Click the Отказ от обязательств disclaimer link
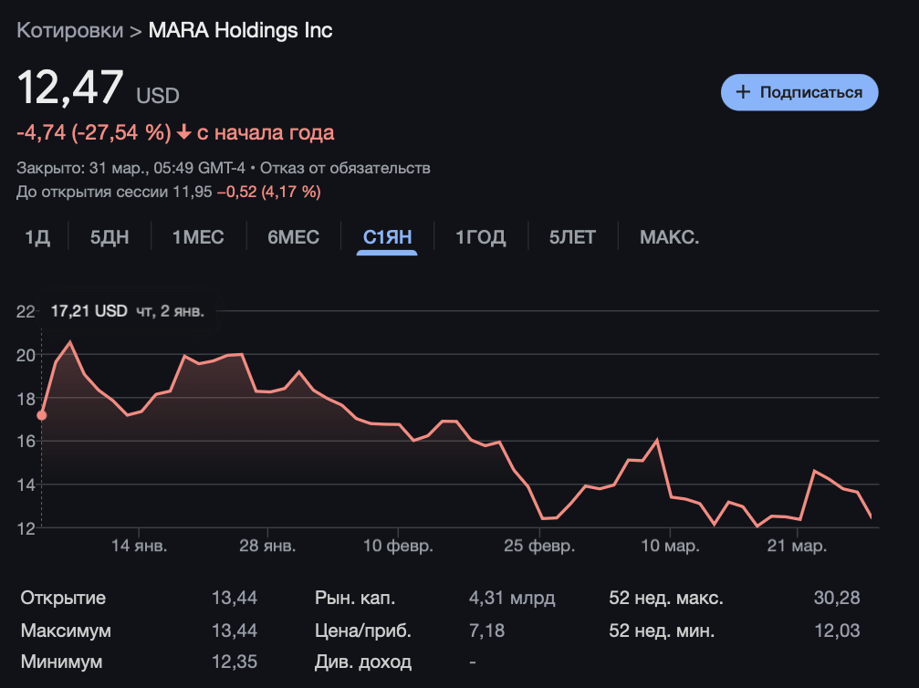919x688 pixels. 345,168
